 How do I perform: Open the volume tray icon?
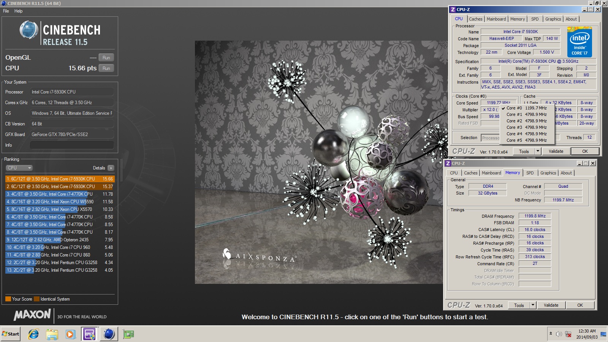[559, 334]
